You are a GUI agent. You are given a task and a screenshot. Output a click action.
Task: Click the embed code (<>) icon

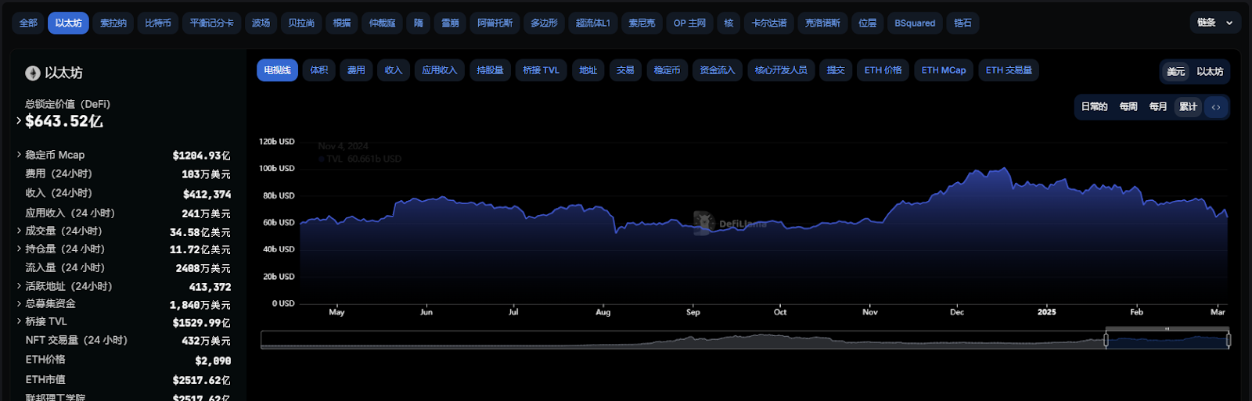point(1216,107)
